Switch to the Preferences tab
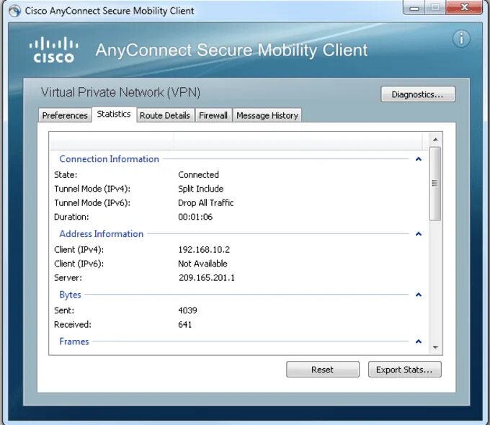490x425 pixels. [65, 115]
